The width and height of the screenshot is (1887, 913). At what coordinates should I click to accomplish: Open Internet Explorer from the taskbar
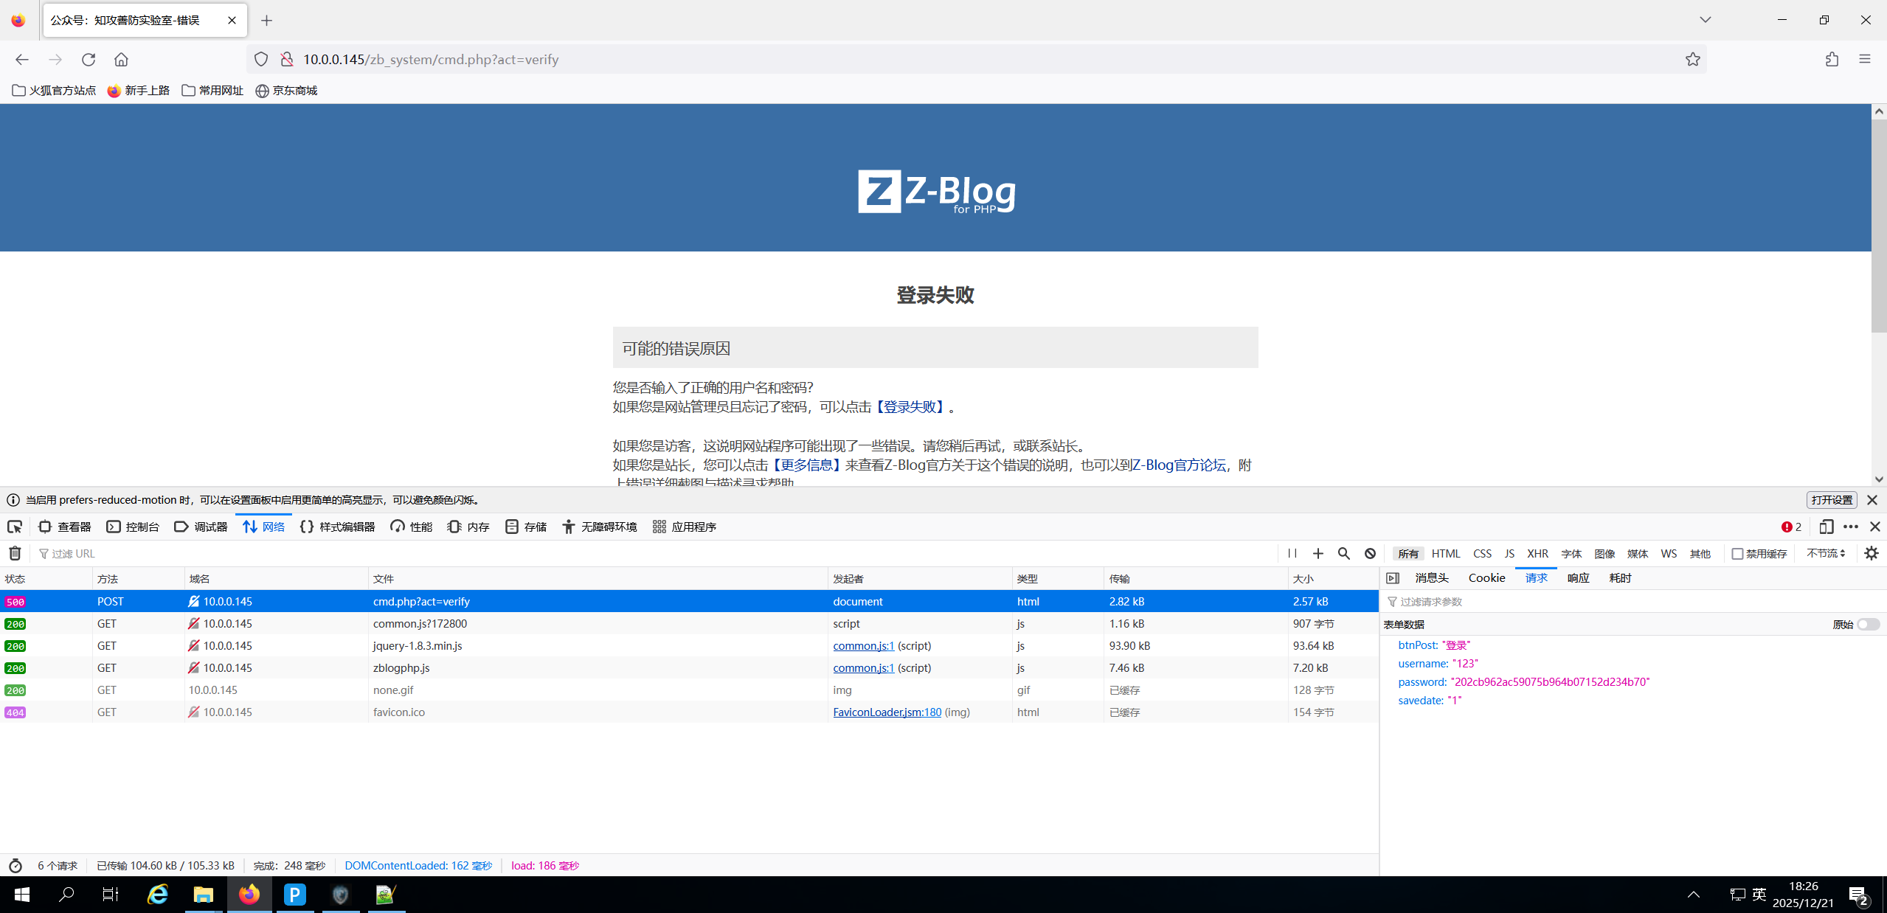click(158, 895)
